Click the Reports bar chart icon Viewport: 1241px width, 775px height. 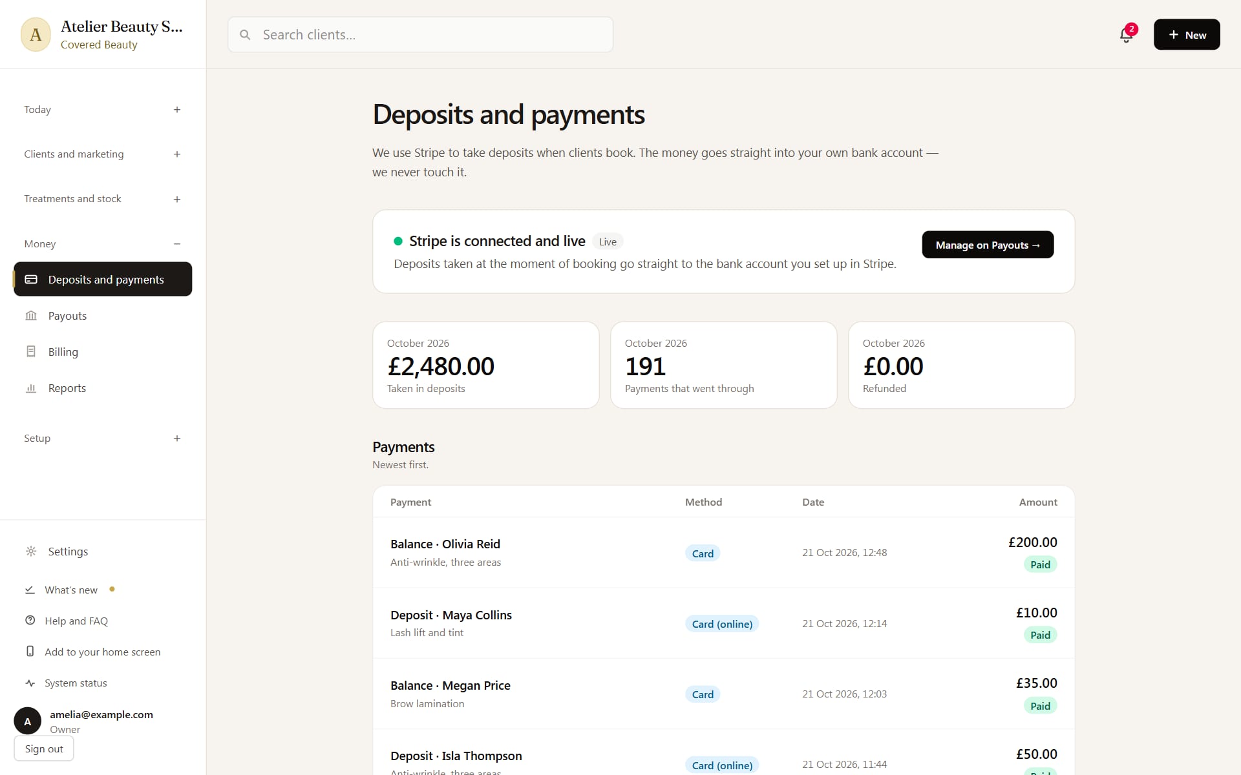click(31, 388)
